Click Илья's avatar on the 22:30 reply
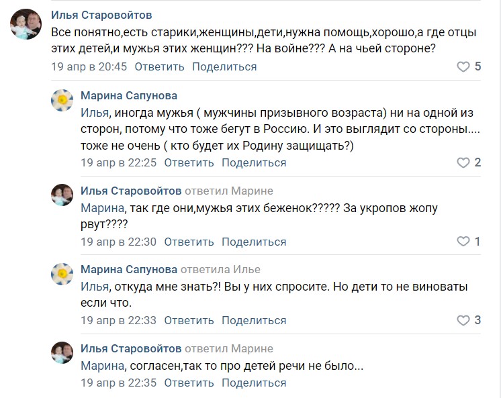Image resolution: width=501 pixels, height=398 pixels. [x=62, y=195]
